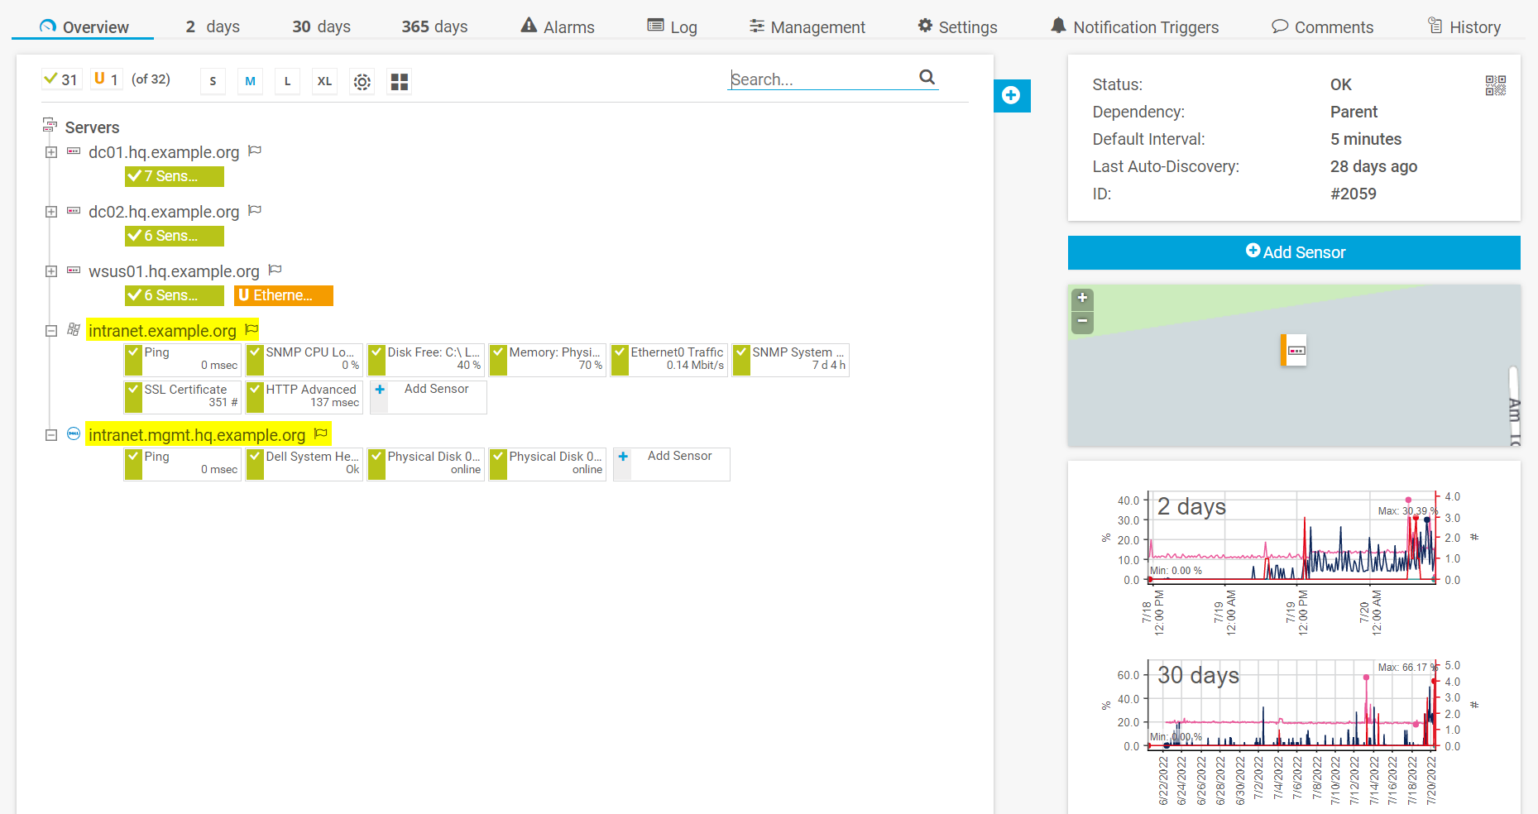Expand the wsus01.hq.example.org tree node
Screen dimensions: 1538x814
point(51,271)
